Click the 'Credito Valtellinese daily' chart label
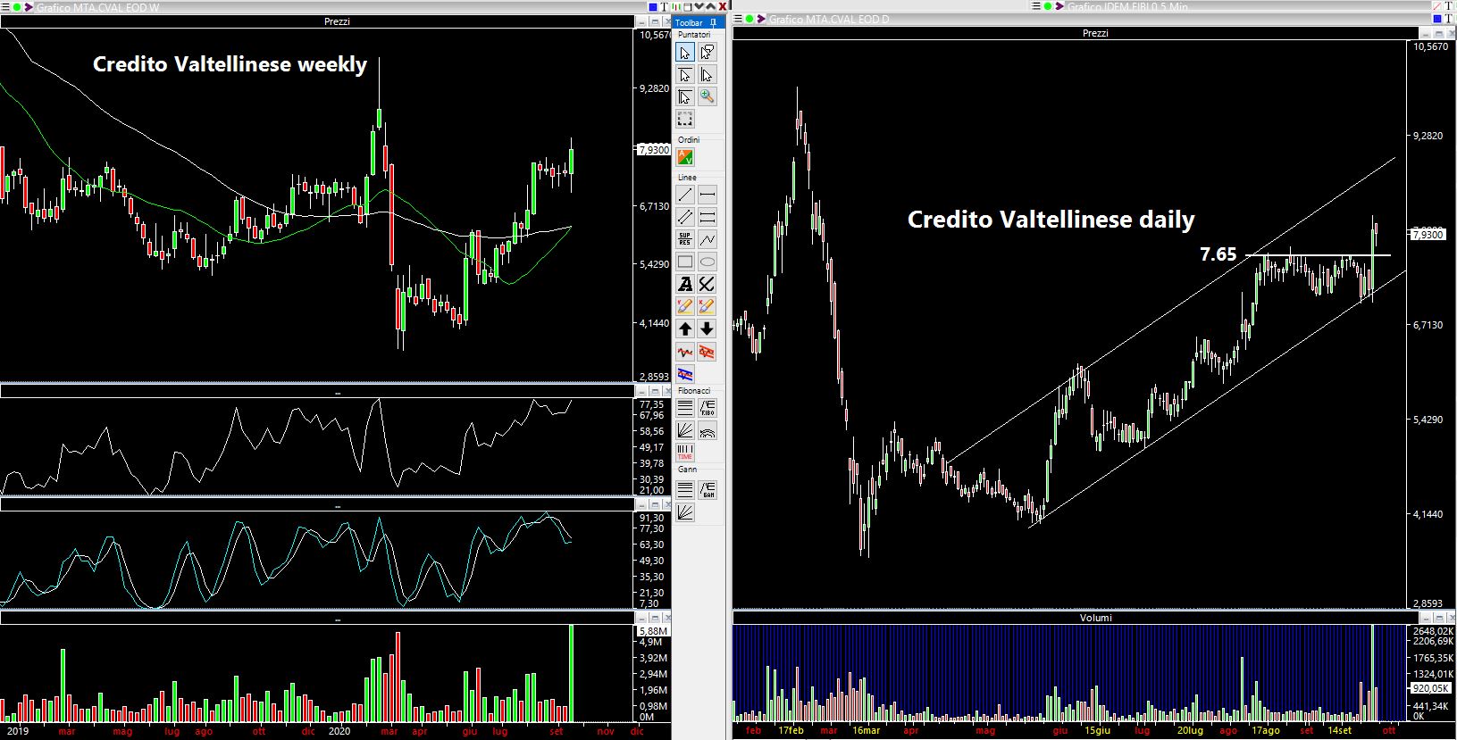This screenshot has width=1457, height=740. pyautogui.click(x=1051, y=220)
